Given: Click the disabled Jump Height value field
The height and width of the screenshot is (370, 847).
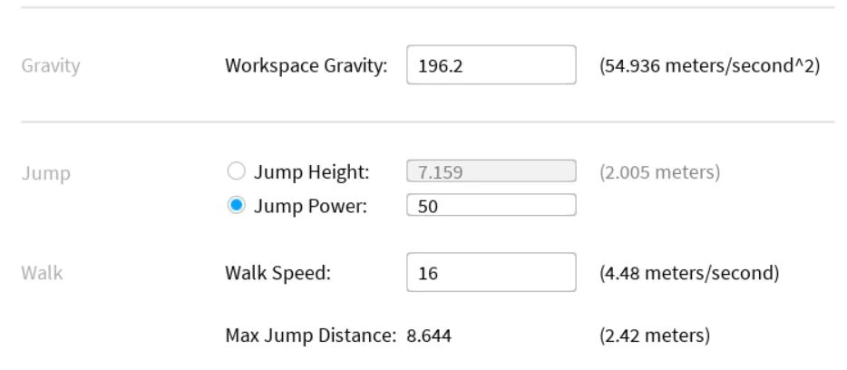Looking at the screenshot, I should pos(491,171).
